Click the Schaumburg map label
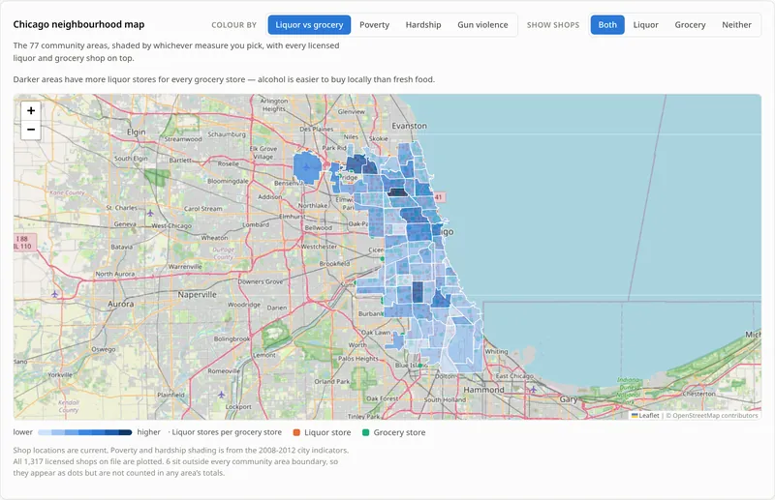 227,134
